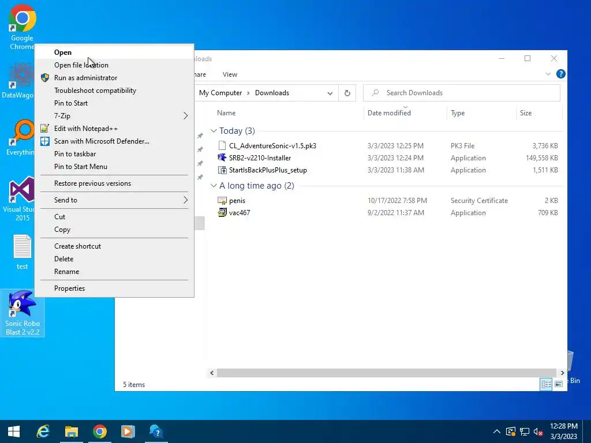Screen dimensions: 591x443
Task: Click the muted volume tray icon
Action: point(538,431)
